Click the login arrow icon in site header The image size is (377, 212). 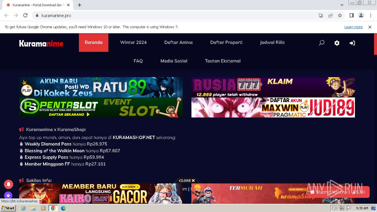click(352, 43)
